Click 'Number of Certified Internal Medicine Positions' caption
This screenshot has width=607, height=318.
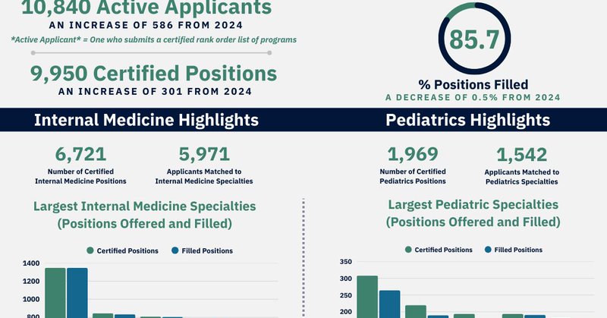(x=80, y=176)
